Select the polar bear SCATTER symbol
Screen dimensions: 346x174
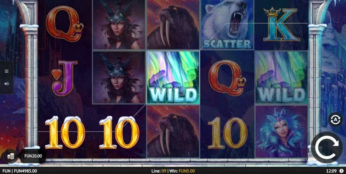[227, 25]
